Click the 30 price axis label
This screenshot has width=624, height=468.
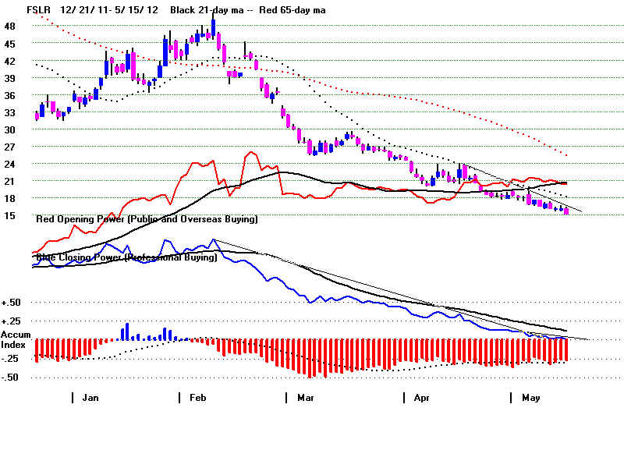(10, 129)
